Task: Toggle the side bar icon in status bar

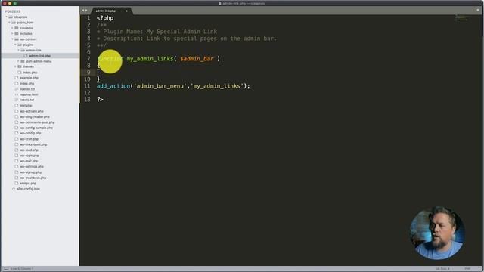Action: 6,269
